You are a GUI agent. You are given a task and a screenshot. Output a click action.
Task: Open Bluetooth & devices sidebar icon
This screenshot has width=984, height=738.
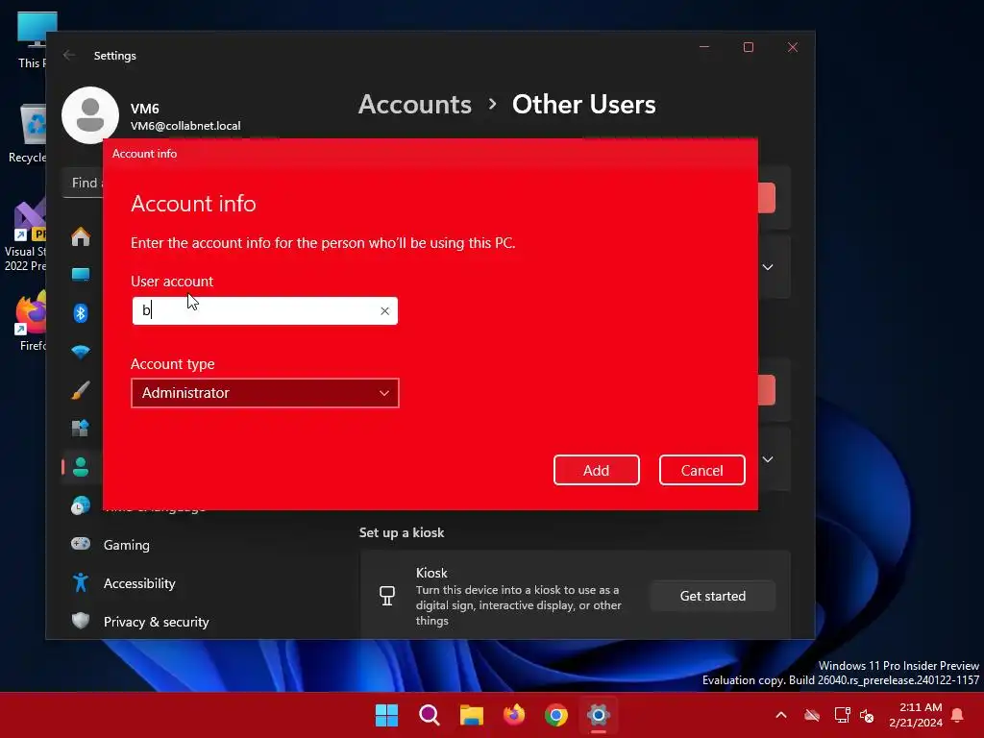pos(81,312)
